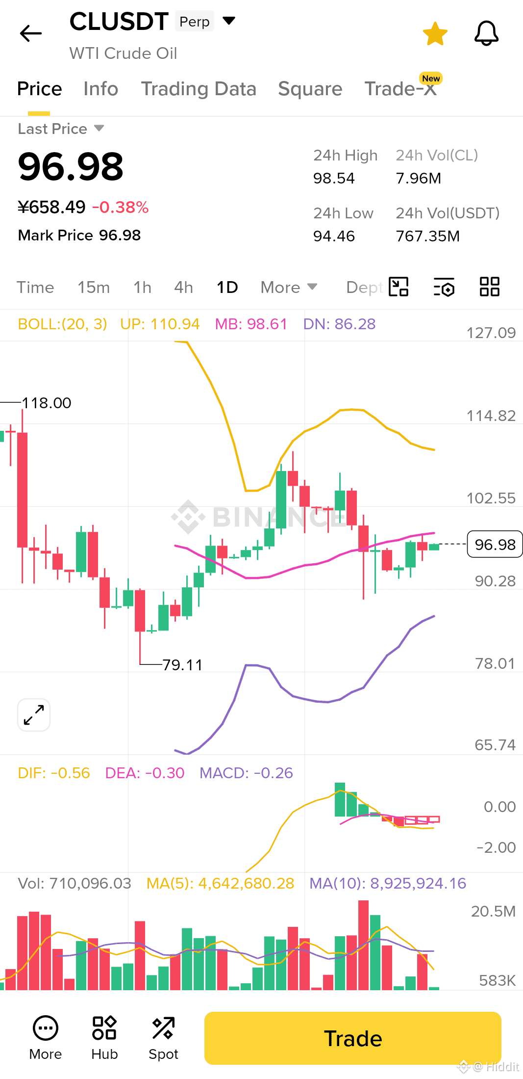The width and height of the screenshot is (523, 1079).
Task: Switch to the Info tab
Action: point(100,89)
